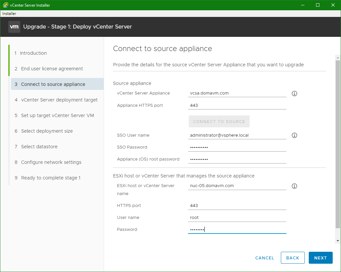Select step 6 Select deployment size
341x272 pixels.
click(x=44, y=131)
